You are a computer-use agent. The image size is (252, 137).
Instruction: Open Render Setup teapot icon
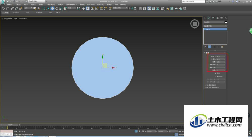[x=168, y=9]
